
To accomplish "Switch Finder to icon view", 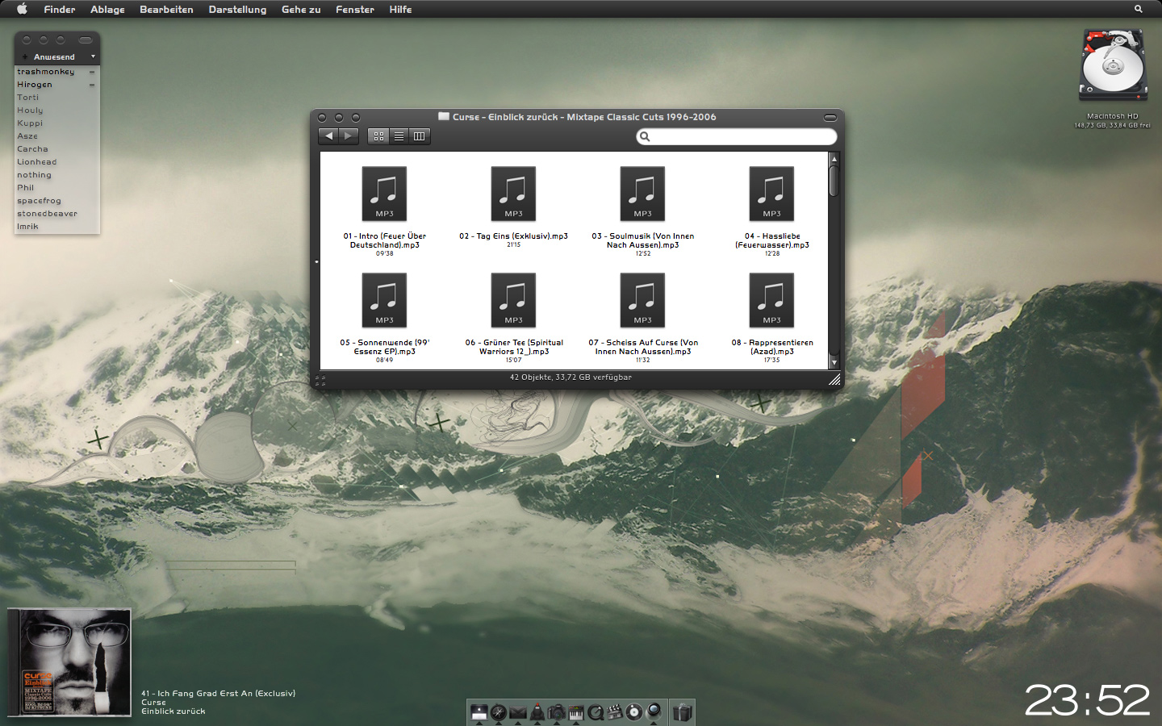I will [378, 136].
